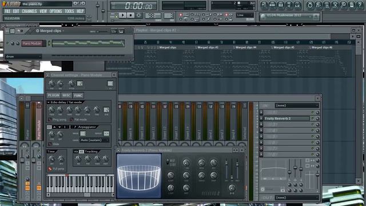Click the graph editor icon in step sequencer
366x206 pixels.
[114, 31]
